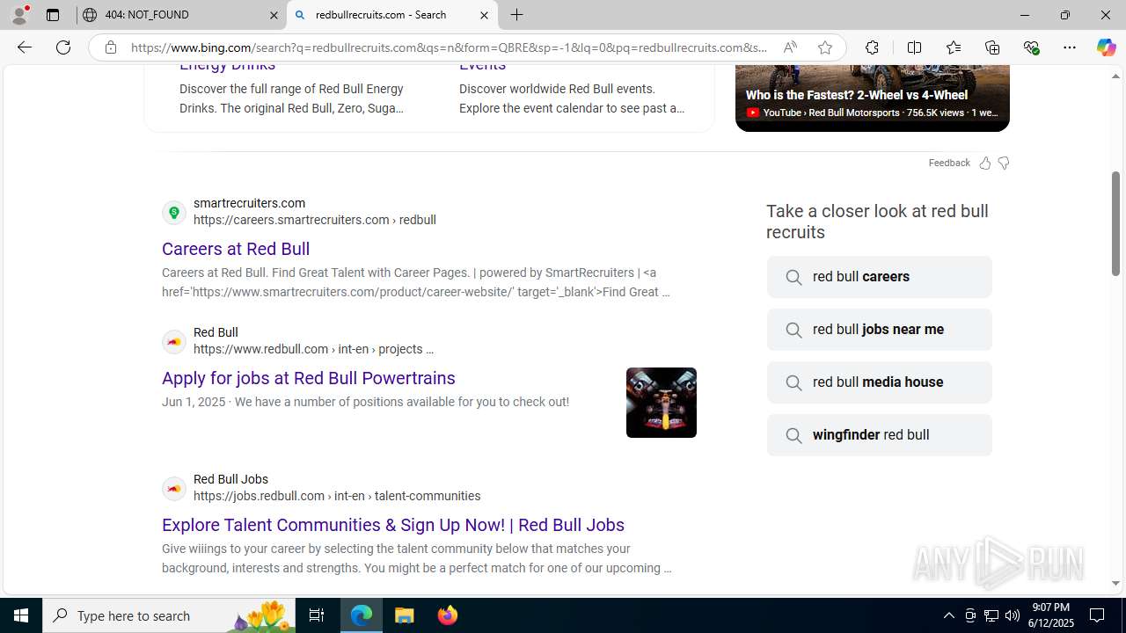Show hidden tray icons chevron
Viewport: 1126px width, 633px height.
coord(948,615)
